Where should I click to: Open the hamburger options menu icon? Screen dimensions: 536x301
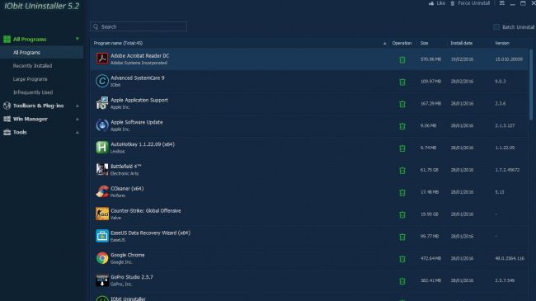(x=502, y=3)
